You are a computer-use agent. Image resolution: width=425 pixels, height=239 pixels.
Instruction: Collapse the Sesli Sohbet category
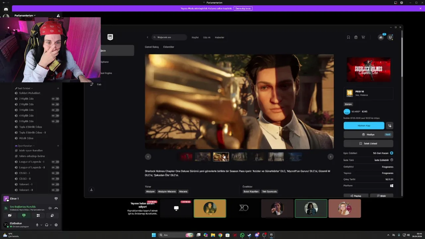pos(24,88)
